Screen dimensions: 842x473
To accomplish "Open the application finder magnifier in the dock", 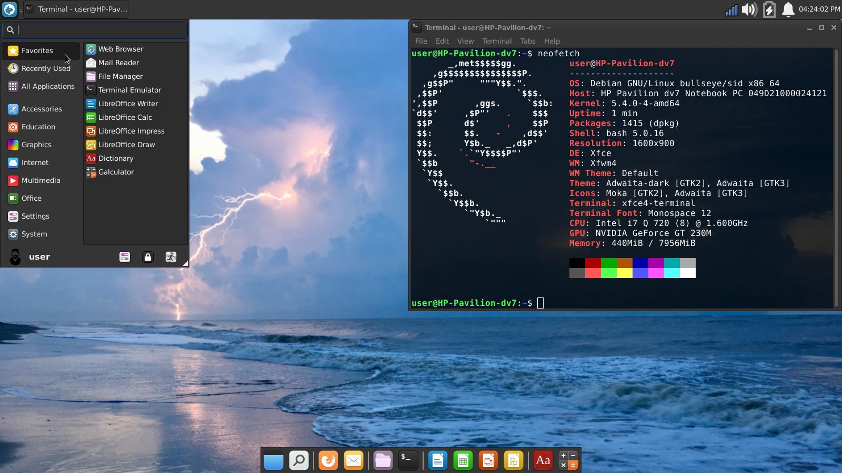I will click(299, 460).
